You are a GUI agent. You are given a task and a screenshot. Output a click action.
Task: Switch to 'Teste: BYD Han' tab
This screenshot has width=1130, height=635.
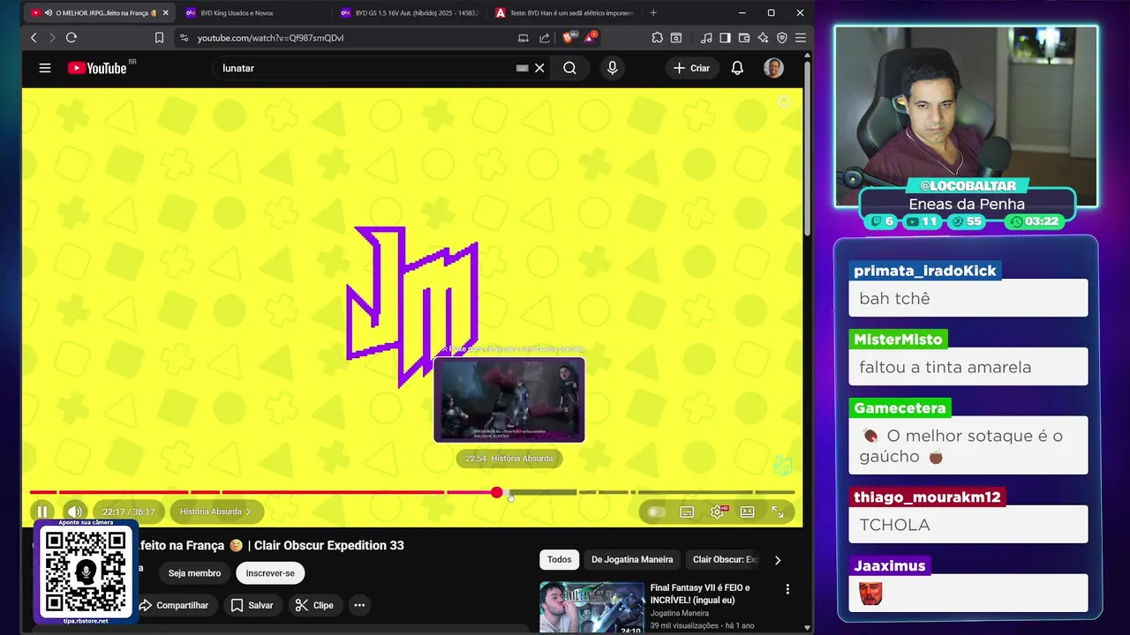(x=565, y=12)
